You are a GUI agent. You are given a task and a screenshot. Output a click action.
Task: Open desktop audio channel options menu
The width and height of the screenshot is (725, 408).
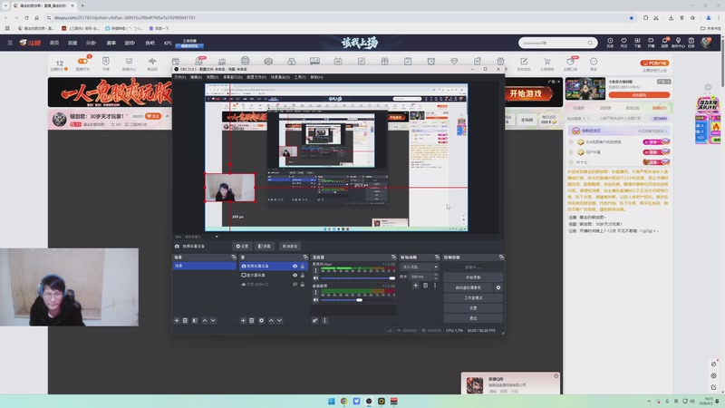click(315, 292)
